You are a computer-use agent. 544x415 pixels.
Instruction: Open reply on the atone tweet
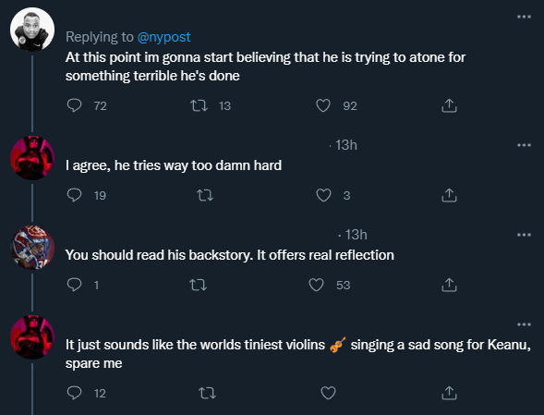click(74, 105)
